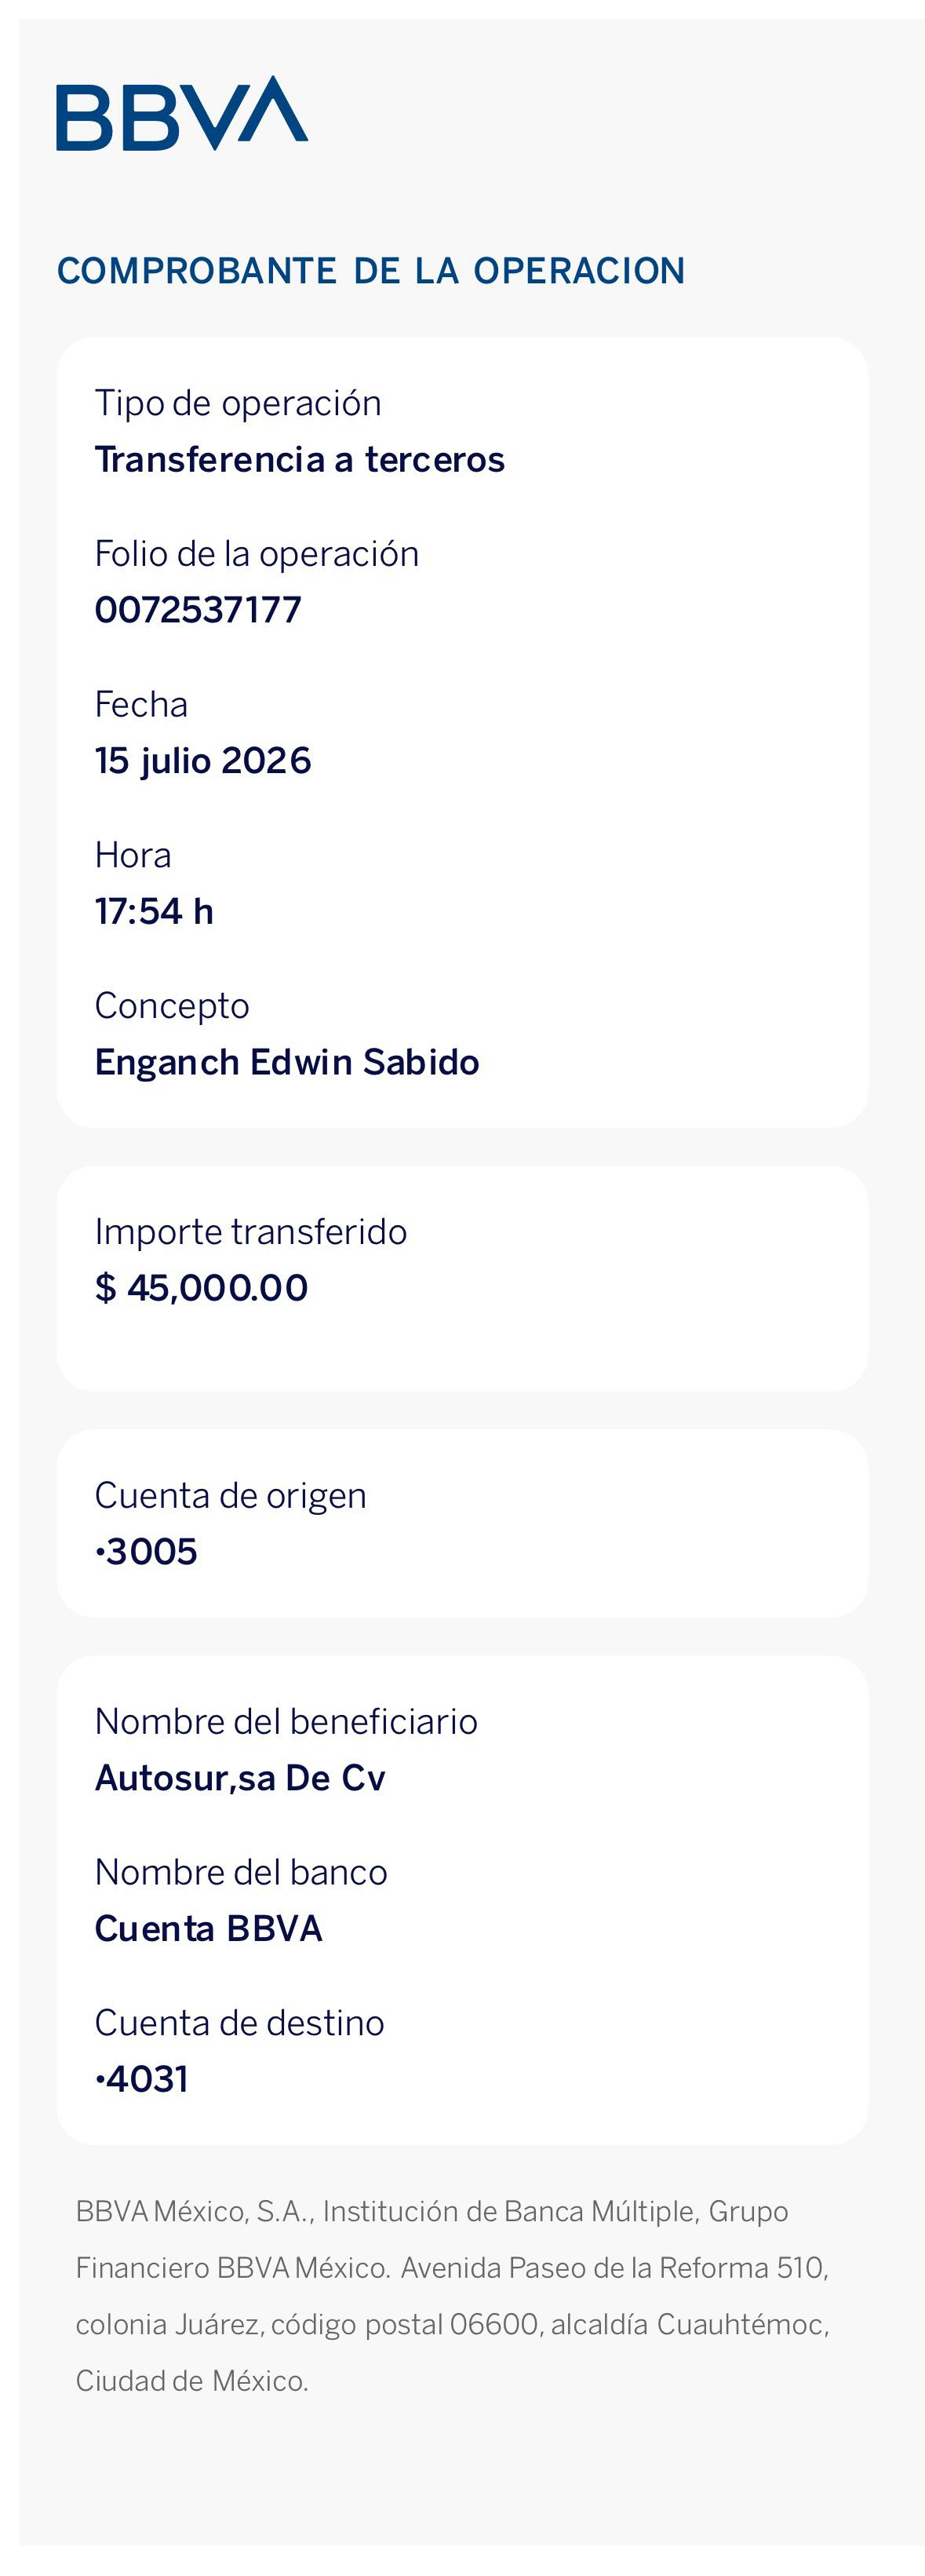
Task: Select beneficiary Autosur,sa De Cv
Action: point(240,1778)
